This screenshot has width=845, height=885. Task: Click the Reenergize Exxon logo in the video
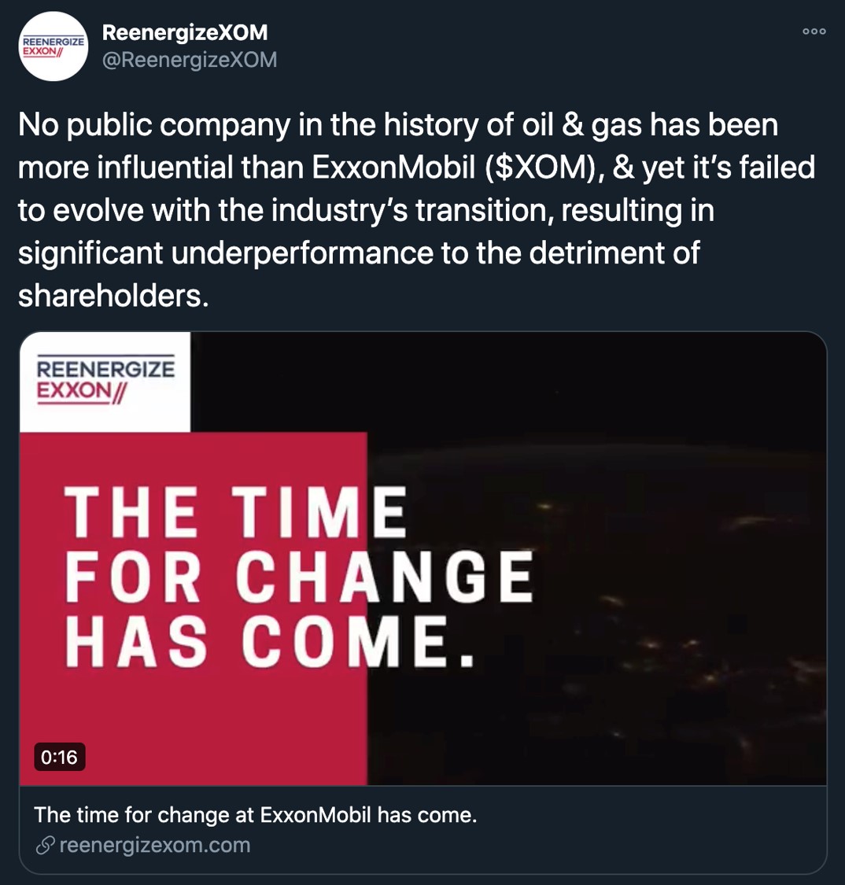[x=105, y=381]
